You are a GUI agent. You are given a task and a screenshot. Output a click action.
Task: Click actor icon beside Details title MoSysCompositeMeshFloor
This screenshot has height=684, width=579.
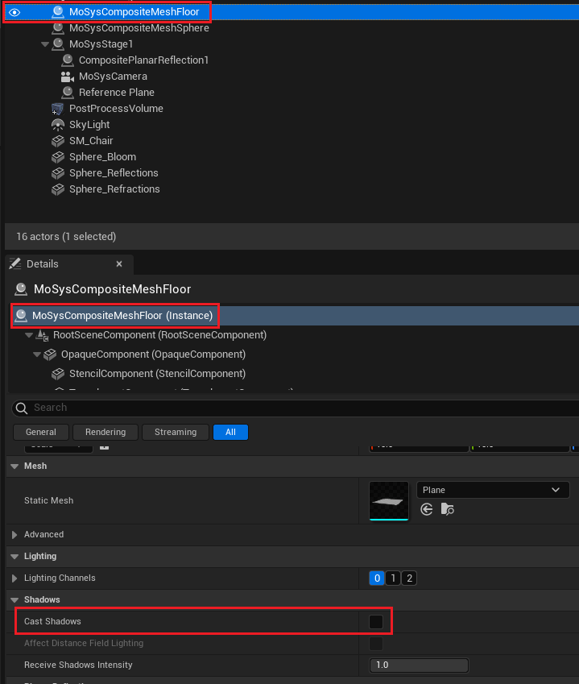pos(21,289)
